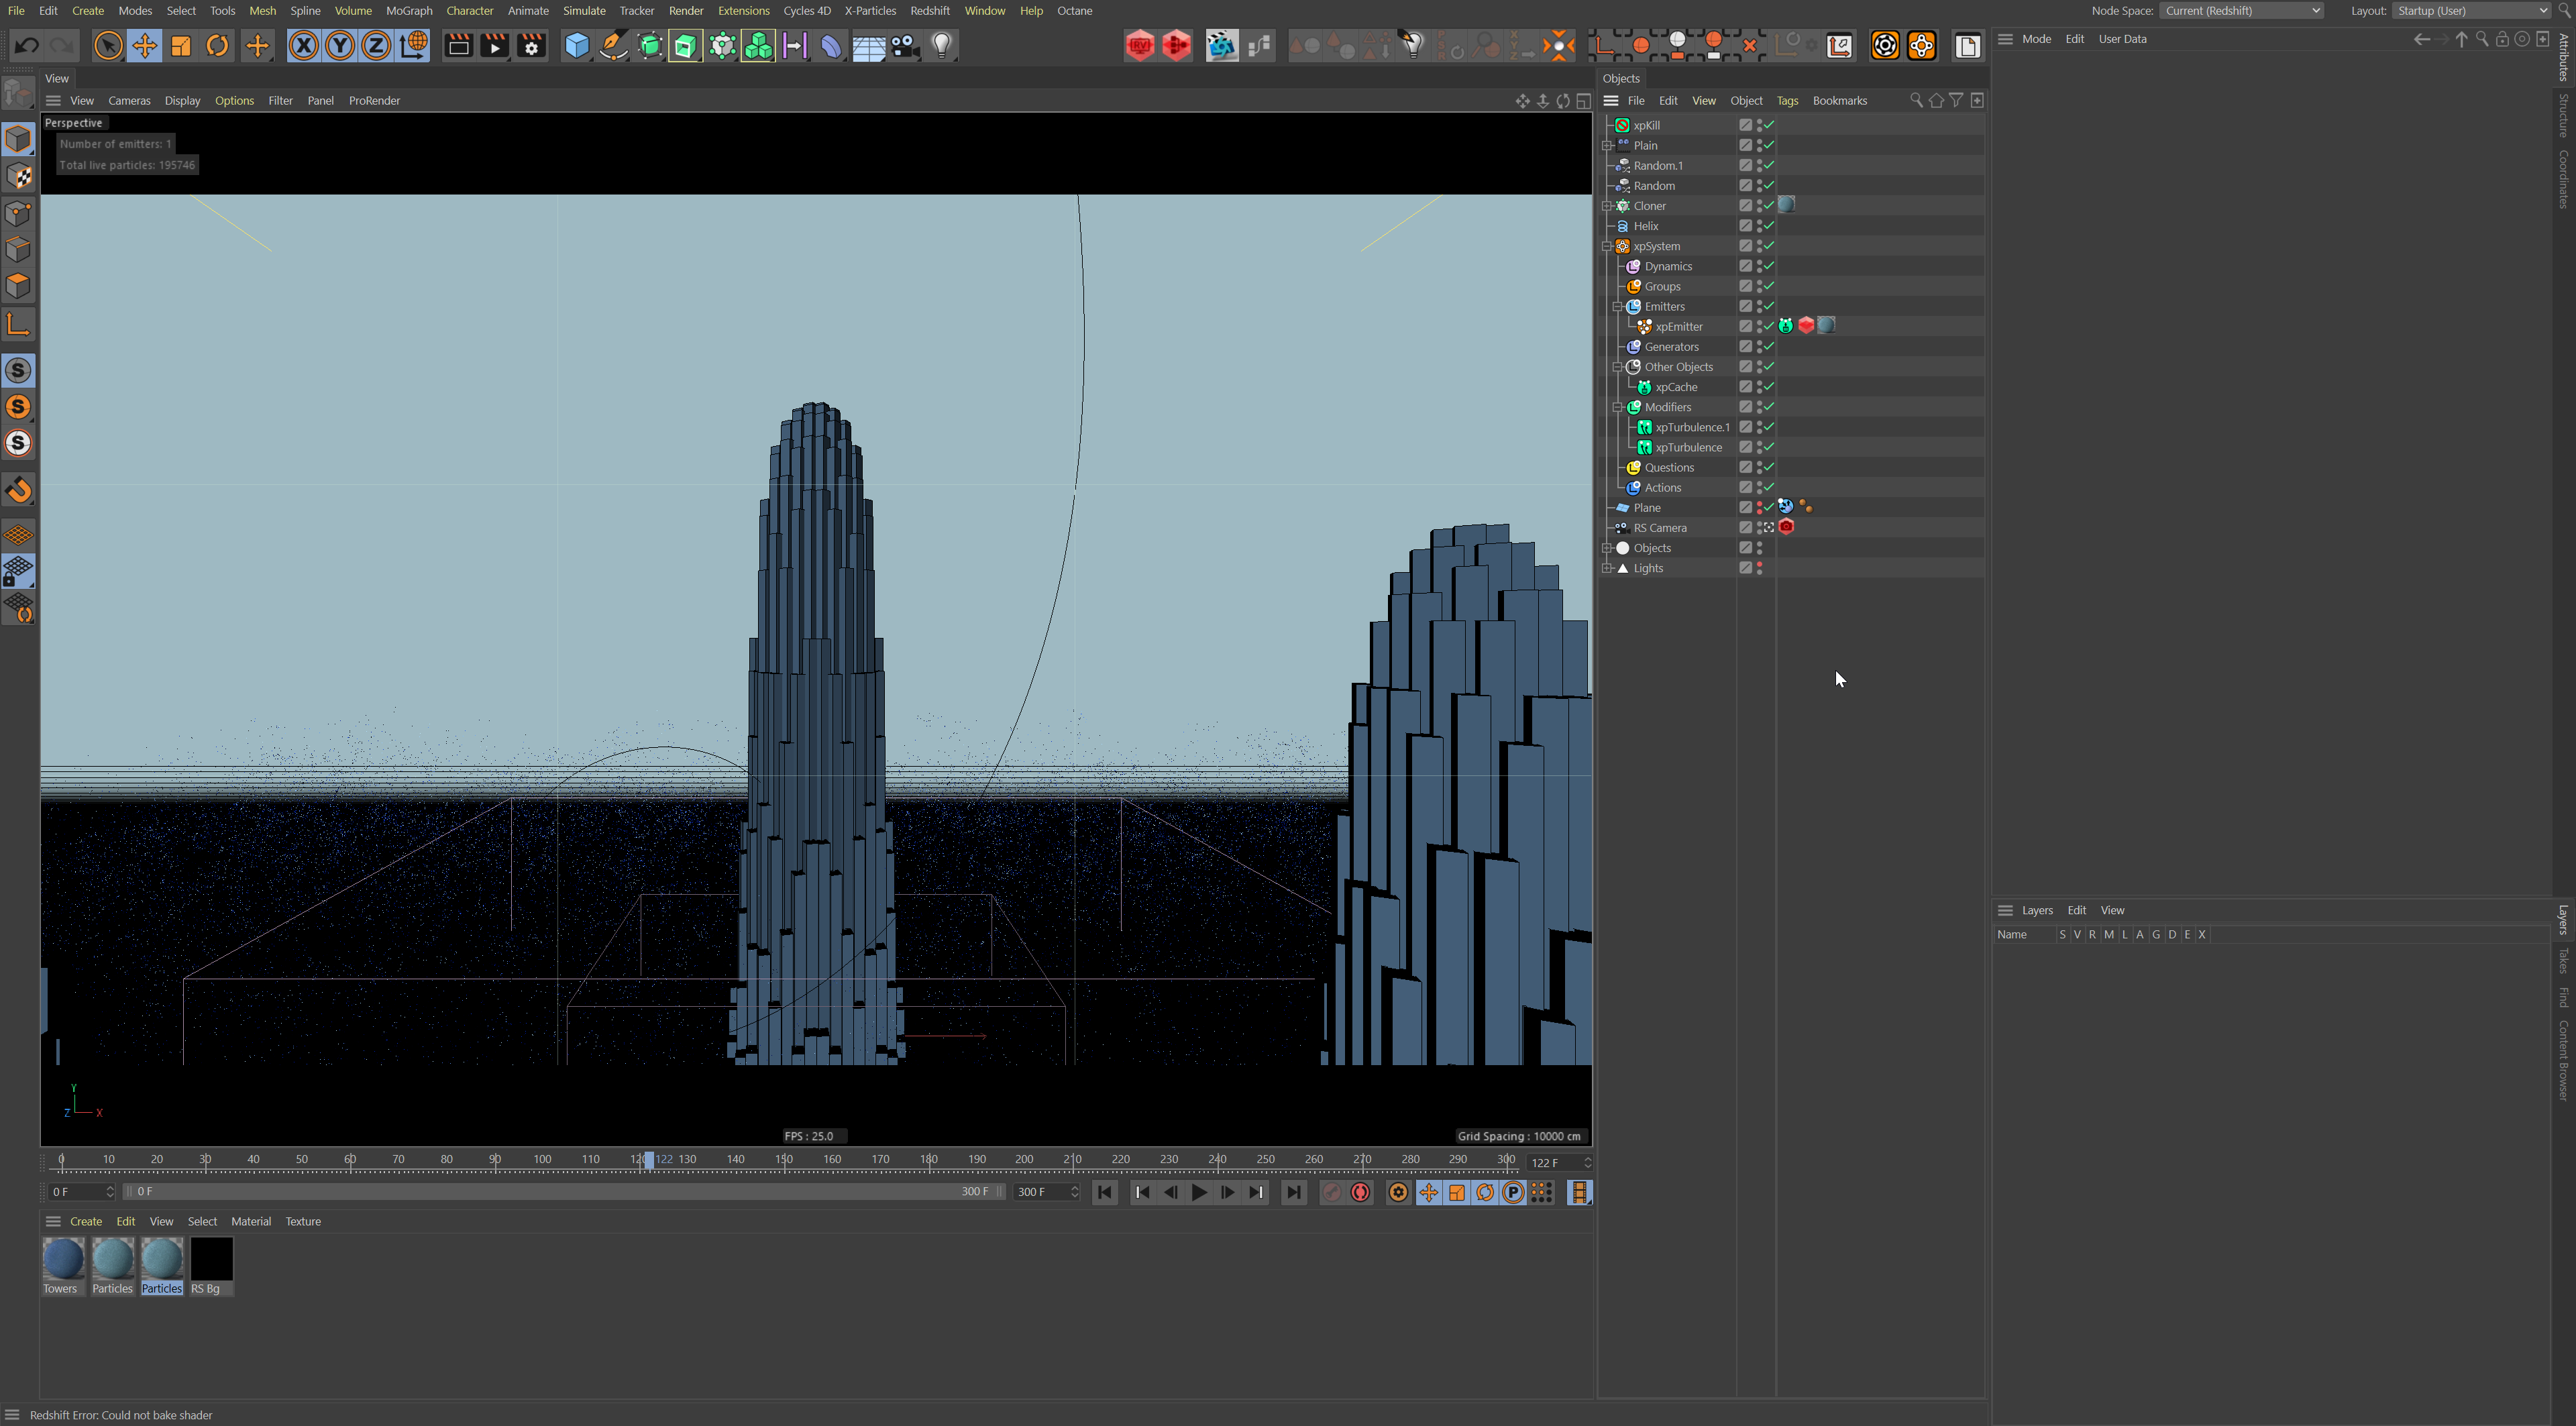Select the Rotate tool
The height and width of the screenshot is (1426, 2576).
(x=217, y=46)
